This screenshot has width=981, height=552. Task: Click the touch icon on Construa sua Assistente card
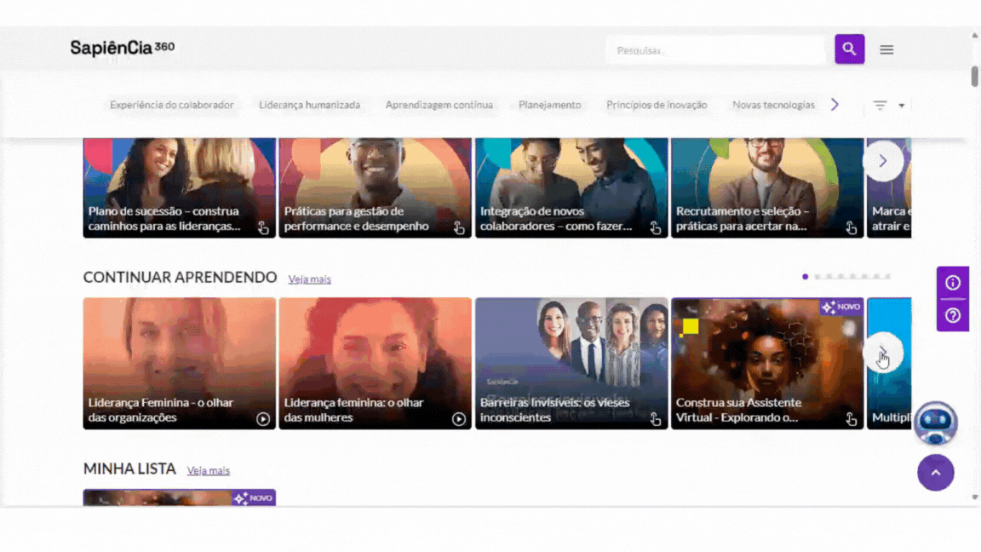pyautogui.click(x=851, y=419)
